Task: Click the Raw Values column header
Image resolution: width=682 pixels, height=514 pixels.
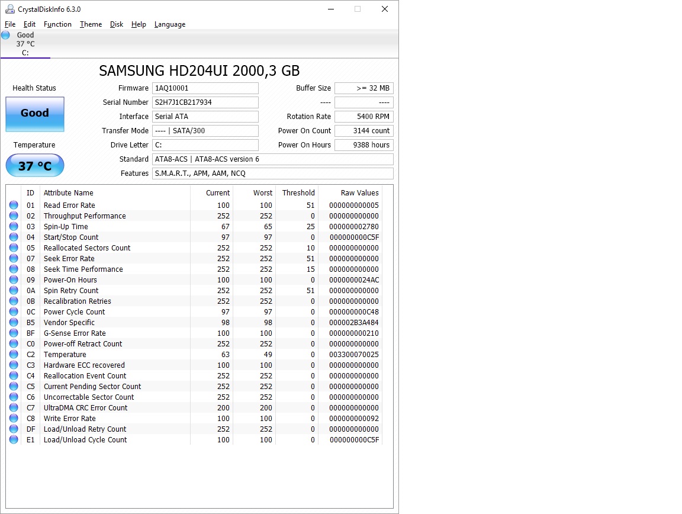Action: pyautogui.click(x=350, y=193)
